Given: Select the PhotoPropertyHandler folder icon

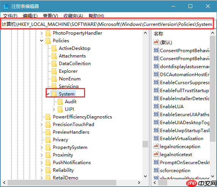Looking at the screenshot, I should click(48, 33).
